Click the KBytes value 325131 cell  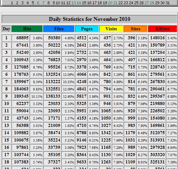[x=157, y=162]
